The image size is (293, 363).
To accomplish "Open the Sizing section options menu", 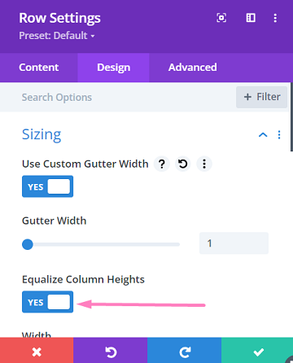I will click(x=279, y=134).
